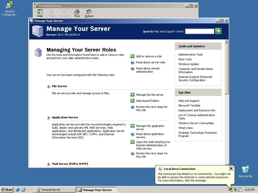
Task: Maximize the Terminal Server window
Action: tap(191, 6)
